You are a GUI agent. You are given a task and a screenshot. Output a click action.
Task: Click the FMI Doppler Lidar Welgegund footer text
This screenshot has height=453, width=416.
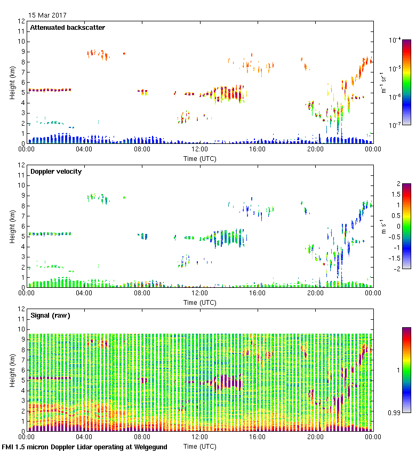[84, 447]
